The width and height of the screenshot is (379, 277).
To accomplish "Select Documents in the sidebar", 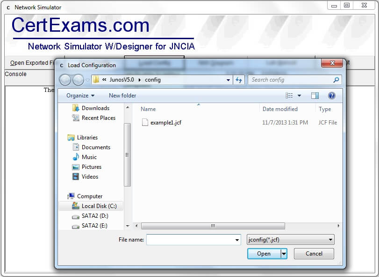I will click(96, 147).
